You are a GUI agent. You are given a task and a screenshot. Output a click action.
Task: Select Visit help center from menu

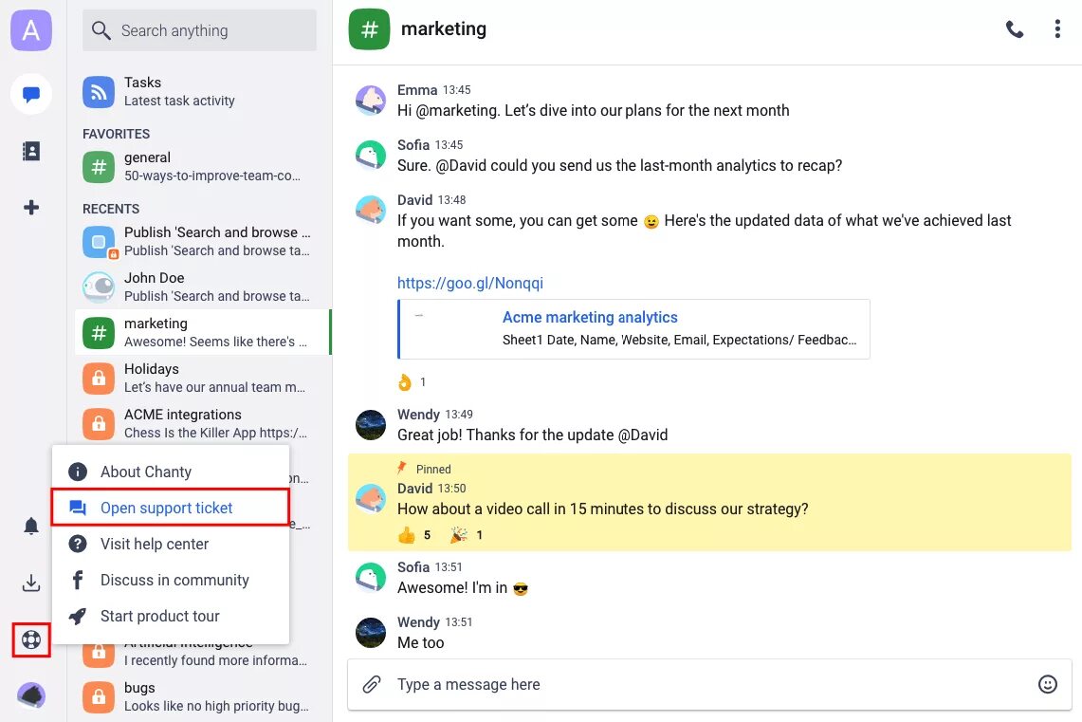coord(155,544)
